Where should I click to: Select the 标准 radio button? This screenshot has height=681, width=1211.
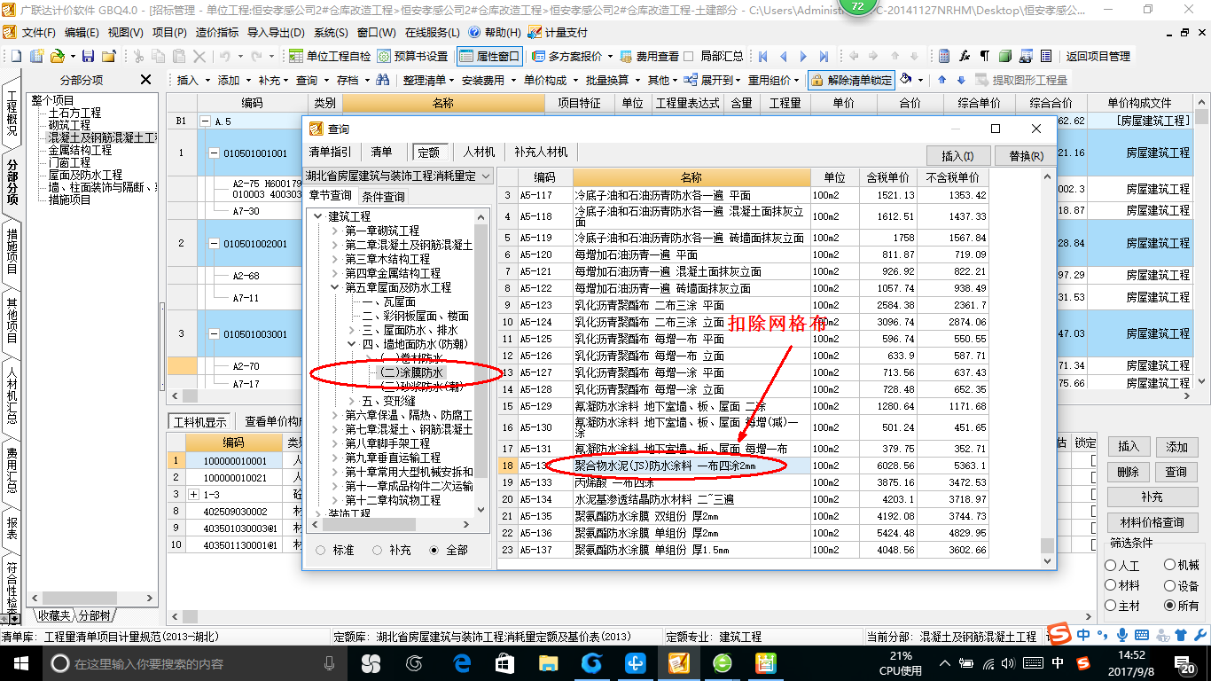pos(321,550)
